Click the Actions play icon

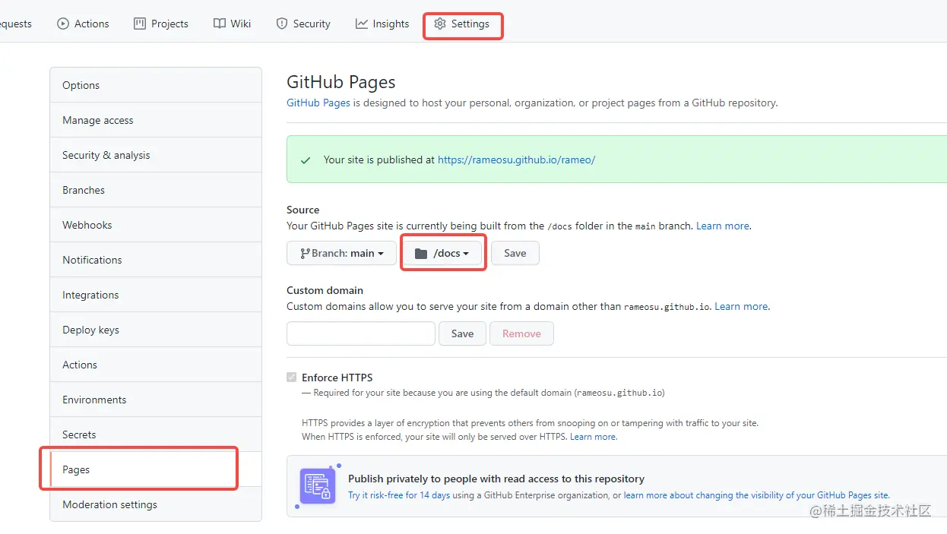point(63,24)
